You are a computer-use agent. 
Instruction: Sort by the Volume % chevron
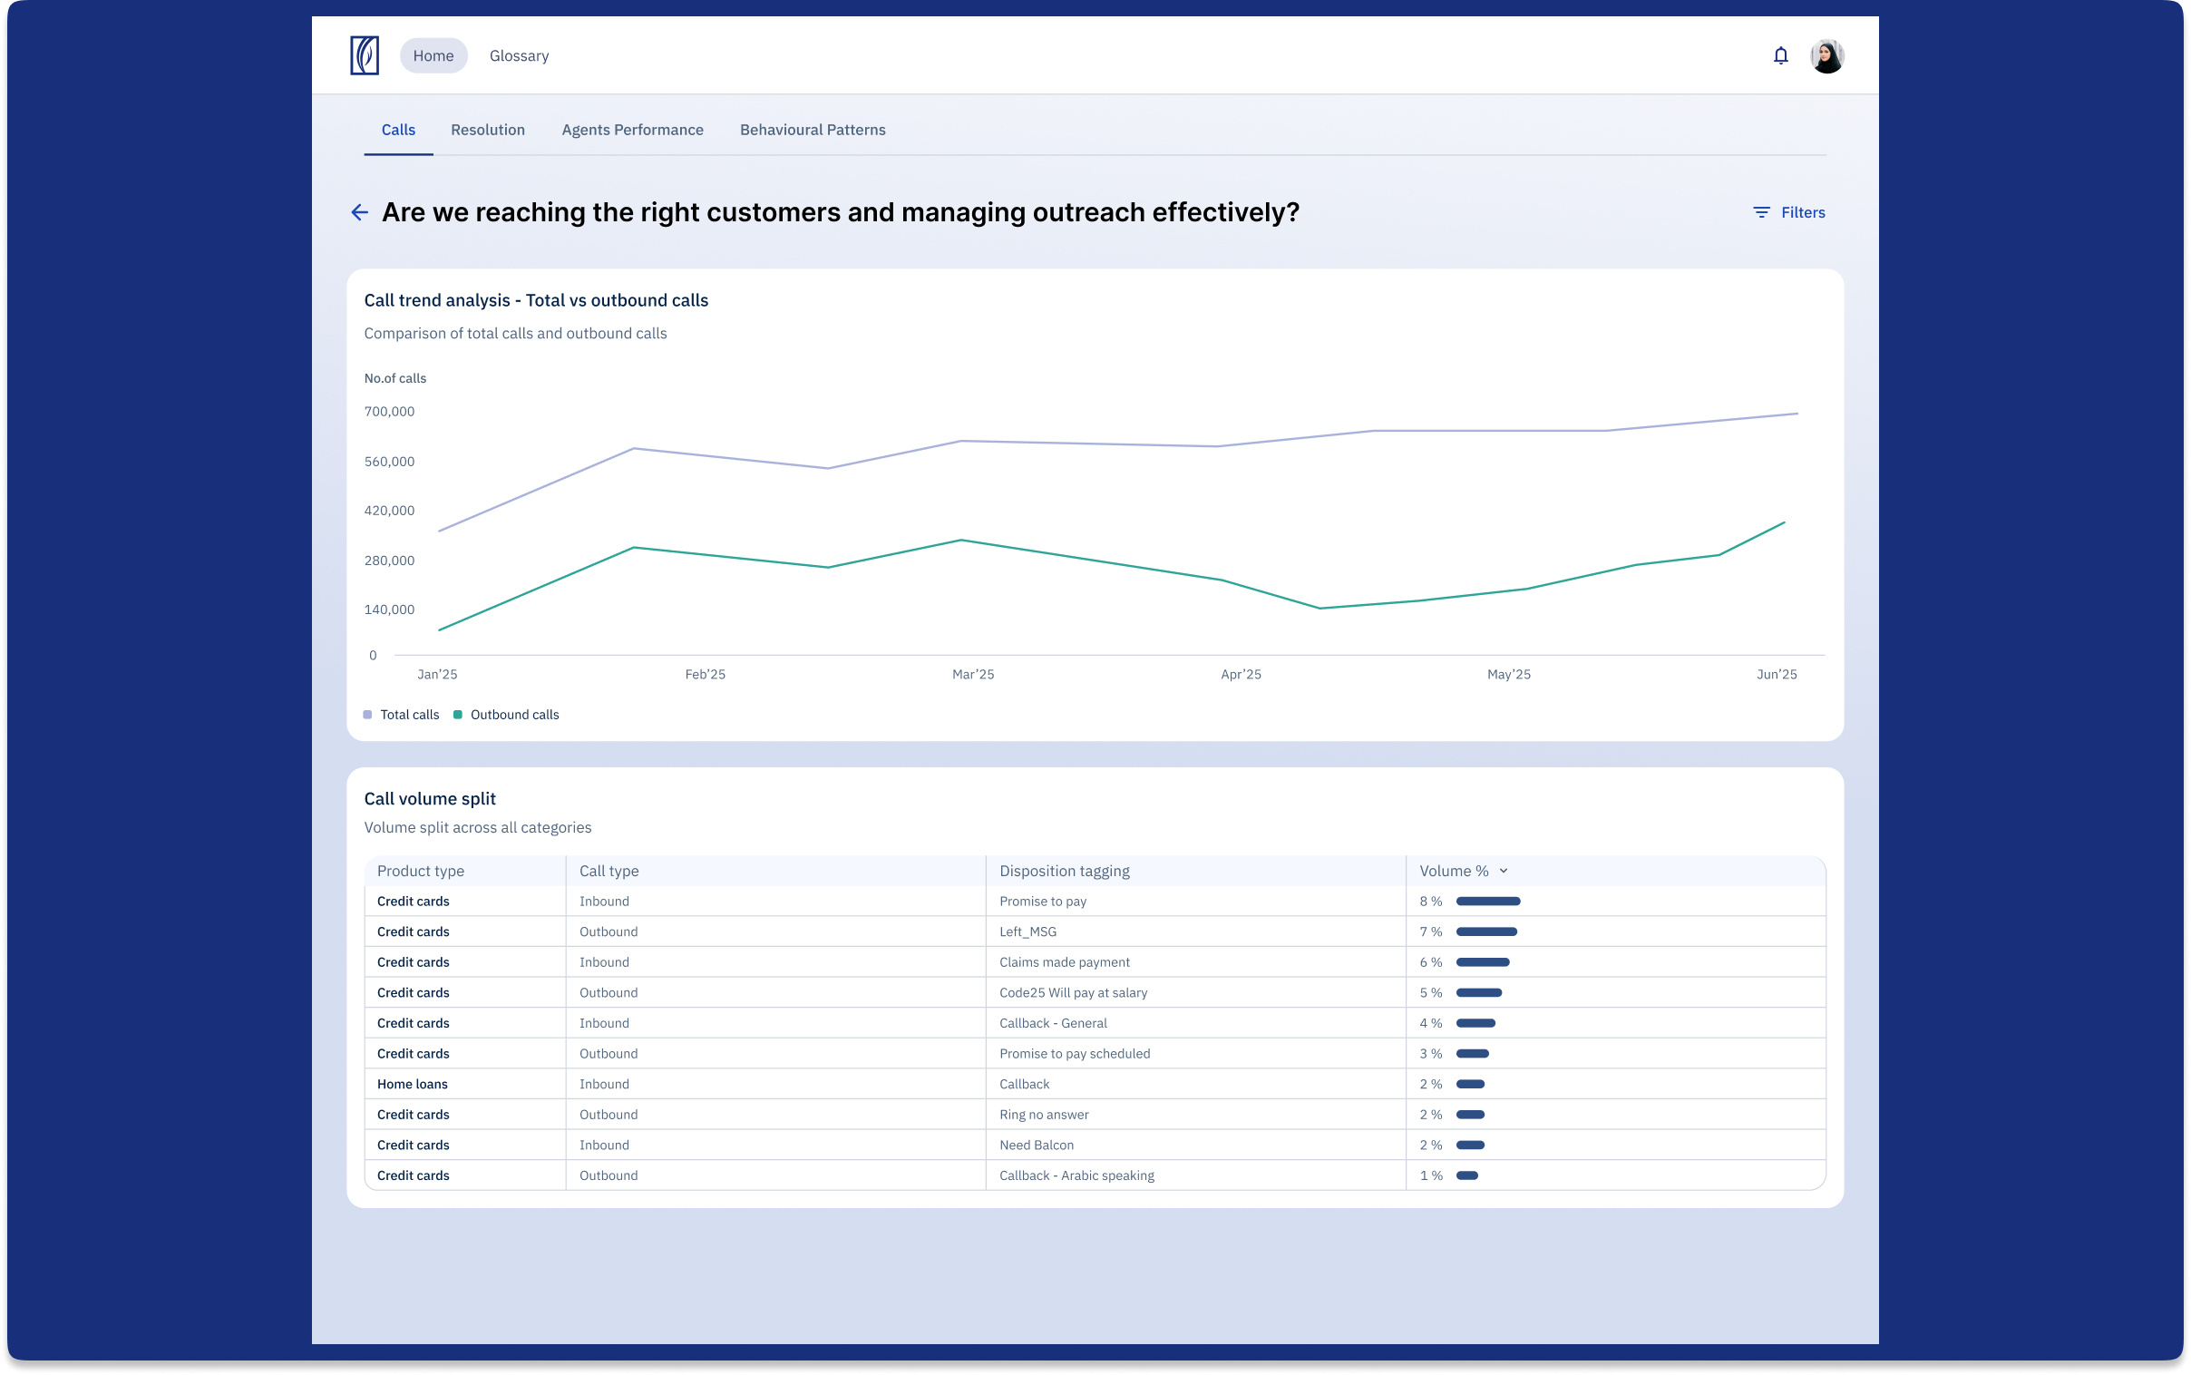(x=1504, y=872)
